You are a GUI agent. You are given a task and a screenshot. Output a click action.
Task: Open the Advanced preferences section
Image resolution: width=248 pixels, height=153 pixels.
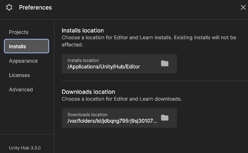click(x=21, y=90)
